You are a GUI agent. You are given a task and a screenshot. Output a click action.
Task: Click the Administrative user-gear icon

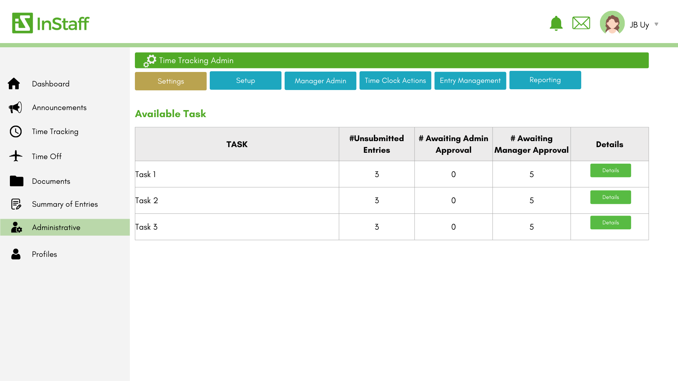click(16, 227)
